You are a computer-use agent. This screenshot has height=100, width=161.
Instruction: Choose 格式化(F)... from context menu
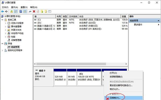(115, 89)
